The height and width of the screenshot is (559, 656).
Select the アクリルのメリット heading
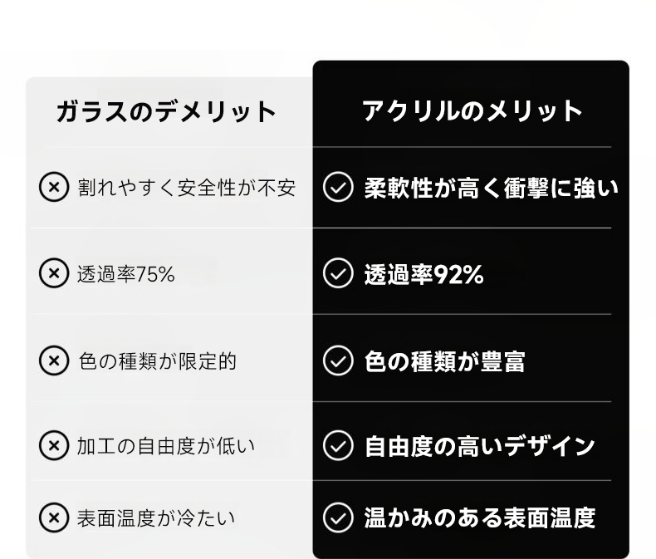pyautogui.click(x=472, y=111)
